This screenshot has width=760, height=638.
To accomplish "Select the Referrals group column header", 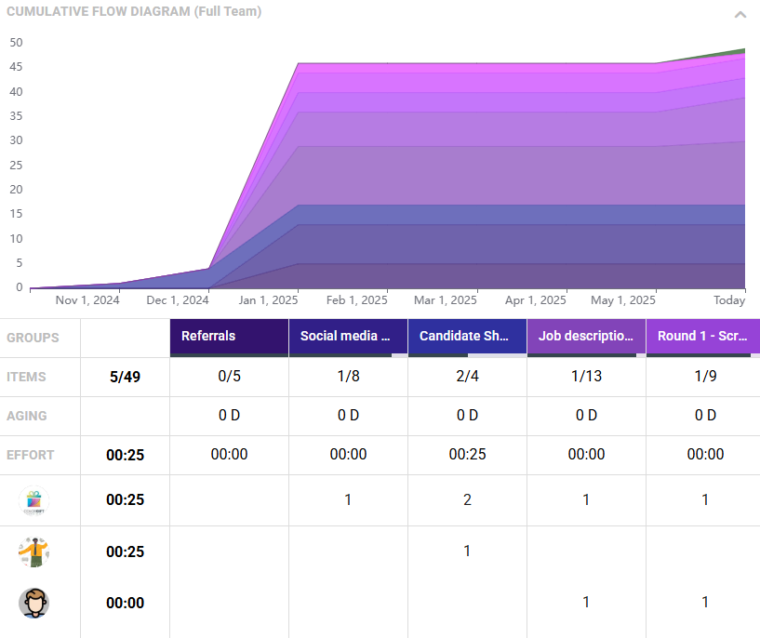I will [x=229, y=337].
